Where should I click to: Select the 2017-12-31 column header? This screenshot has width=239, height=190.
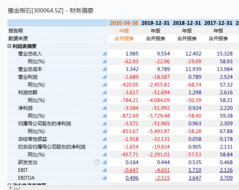click(x=218, y=23)
